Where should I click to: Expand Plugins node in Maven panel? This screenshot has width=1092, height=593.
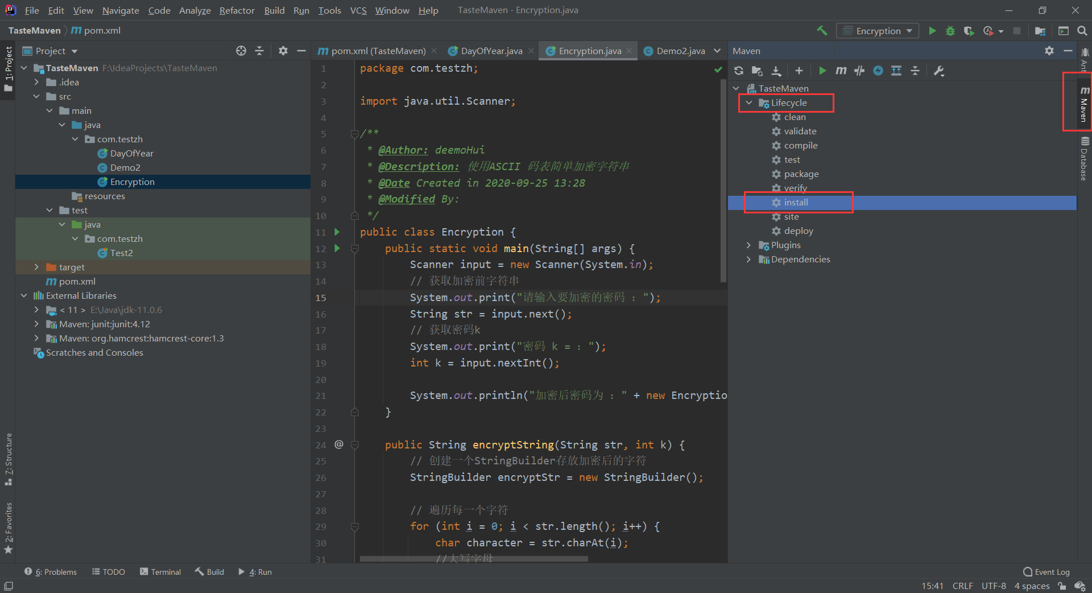[x=748, y=245]
